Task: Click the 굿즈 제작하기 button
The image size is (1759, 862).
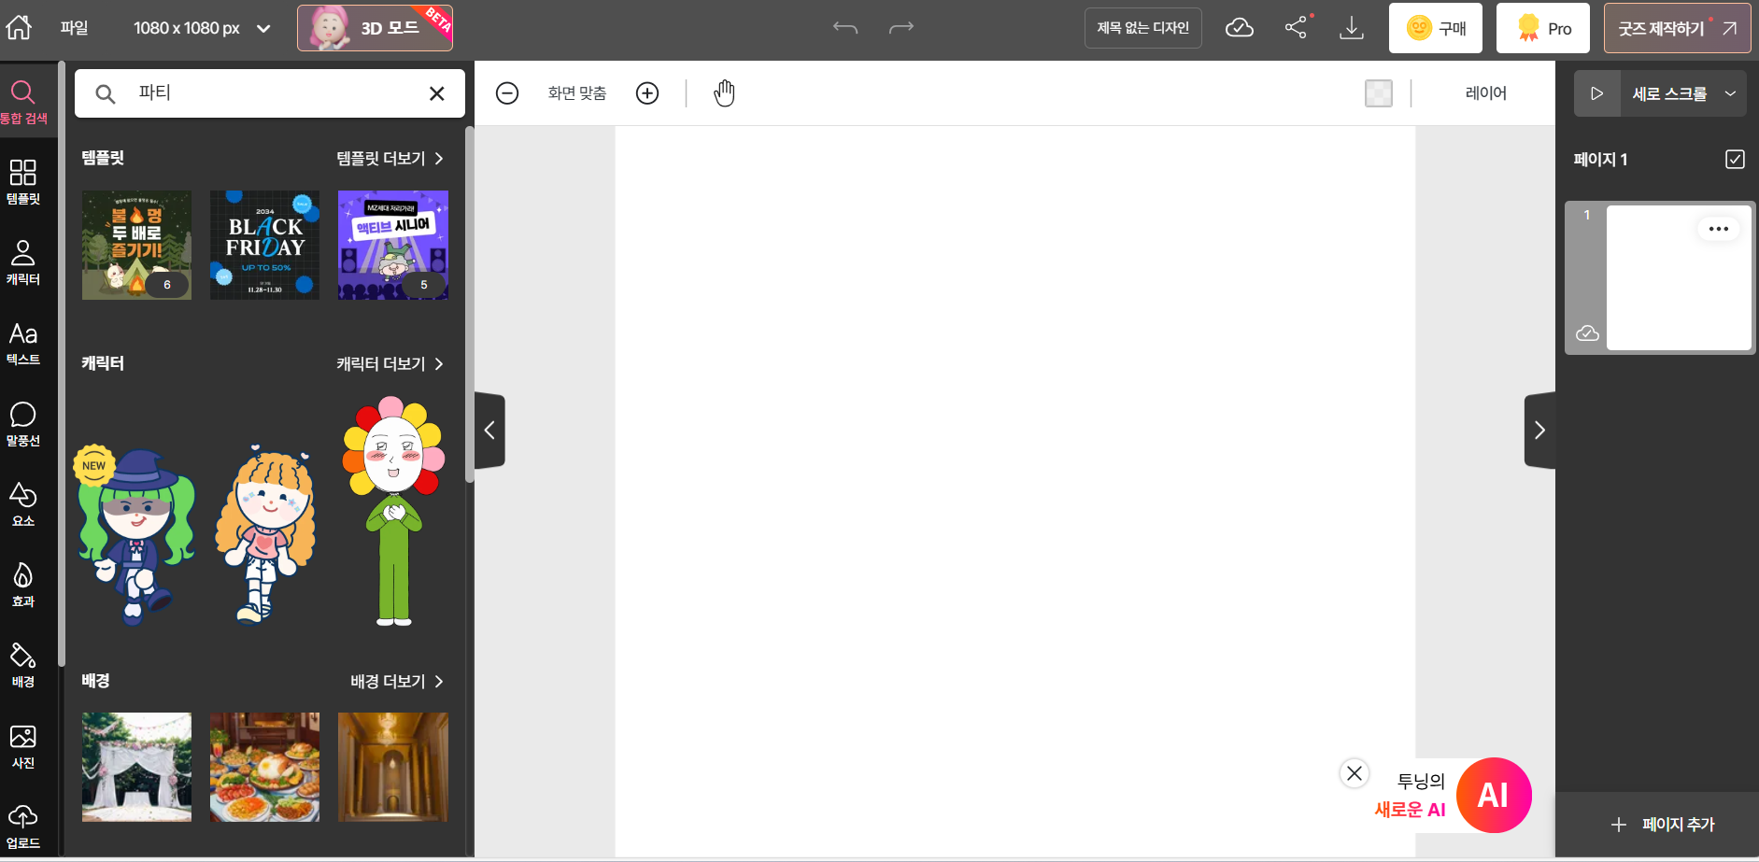Action: (1677, 28)
